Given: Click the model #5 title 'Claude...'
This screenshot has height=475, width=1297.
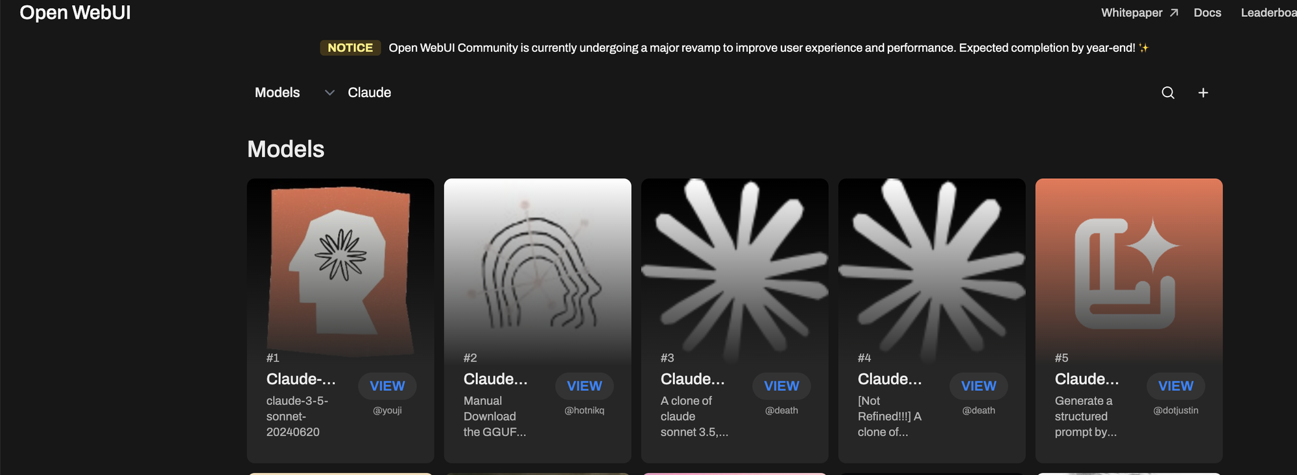Looking at the screenshot, I should [x=1087, y=379].
